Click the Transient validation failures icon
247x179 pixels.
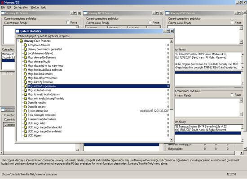coord(25,119)
